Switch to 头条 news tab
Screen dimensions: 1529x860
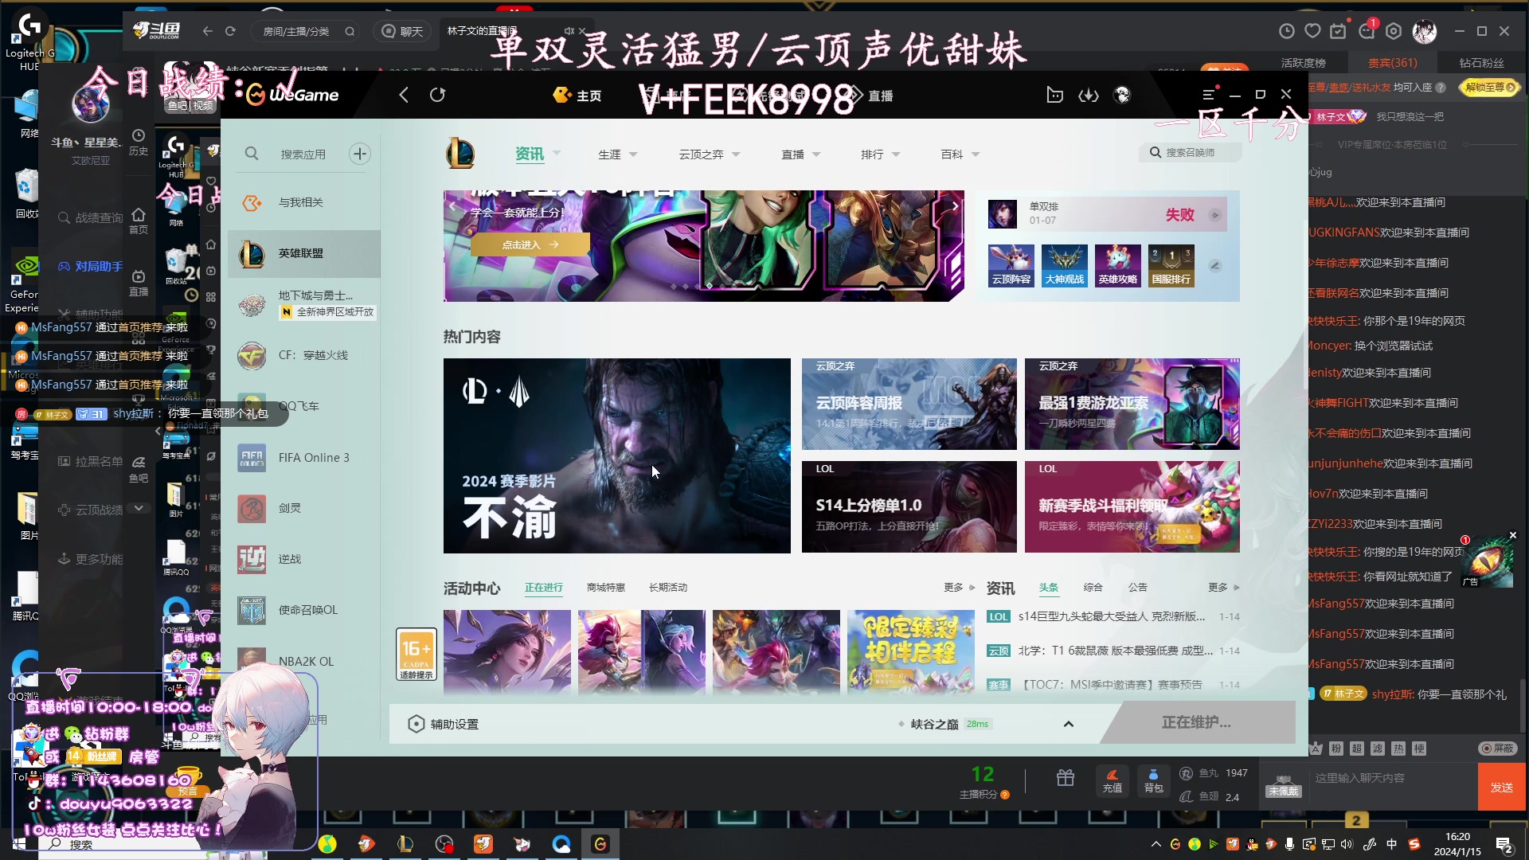pyautogui.click(x=1048, y=588)
